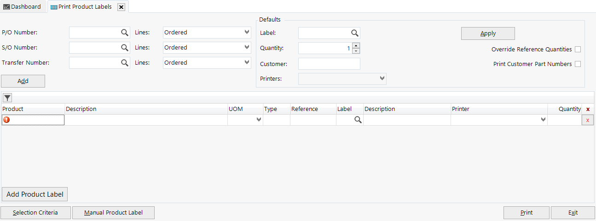The width and height of the screenshot is (596, 221).
Task: Click the Defaults Label search magnifier icon
Action: (355, 33)
